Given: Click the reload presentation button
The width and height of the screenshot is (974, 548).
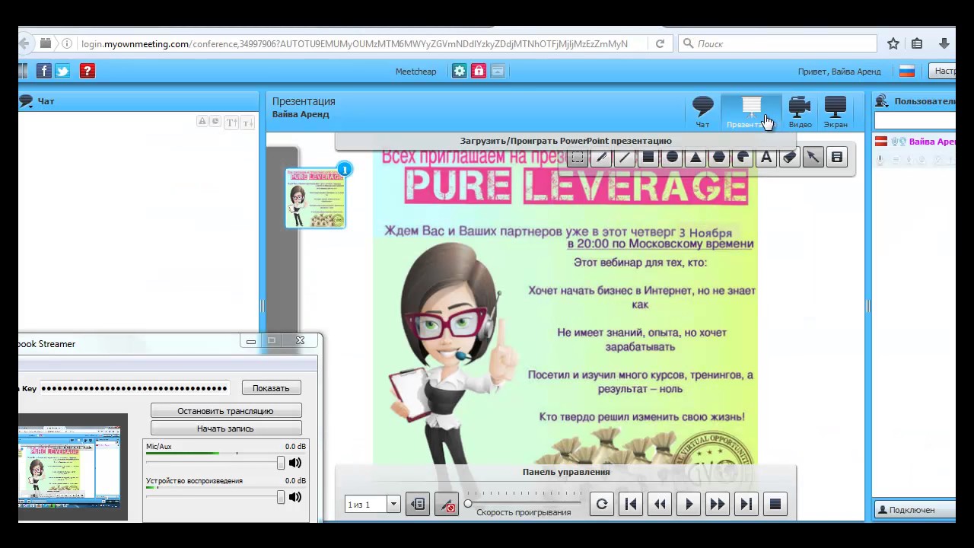Looking at the screenshot, I should click(x=602, y=504).
